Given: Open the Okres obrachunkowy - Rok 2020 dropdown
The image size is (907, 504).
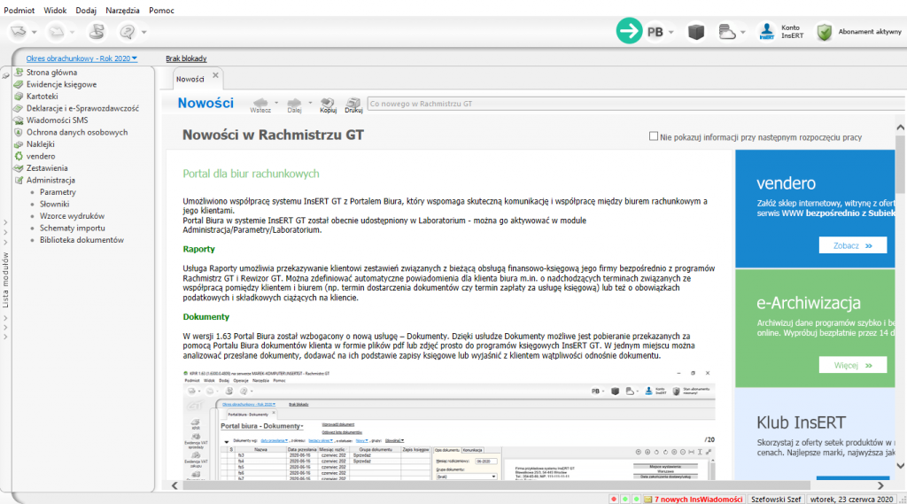Looking at the screenshot, I should (81, 58).
